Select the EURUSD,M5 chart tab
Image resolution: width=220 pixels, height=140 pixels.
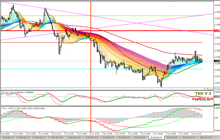coord(109,138)
